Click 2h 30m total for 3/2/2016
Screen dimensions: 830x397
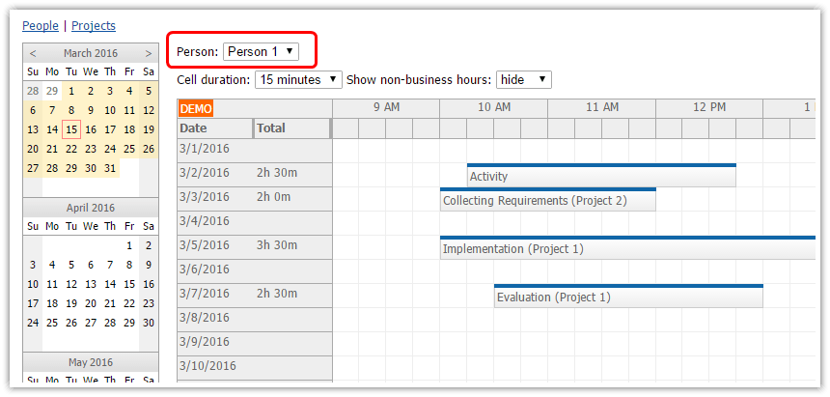click(x=277, y=173)
